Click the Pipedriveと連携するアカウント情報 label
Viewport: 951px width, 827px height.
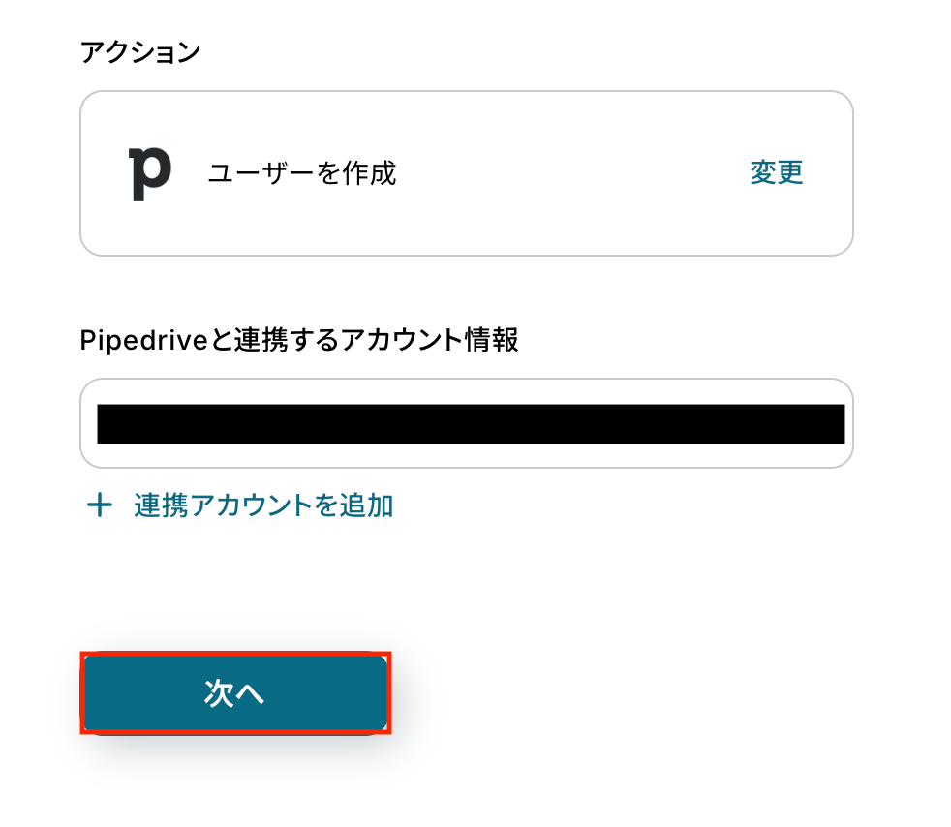299,340
